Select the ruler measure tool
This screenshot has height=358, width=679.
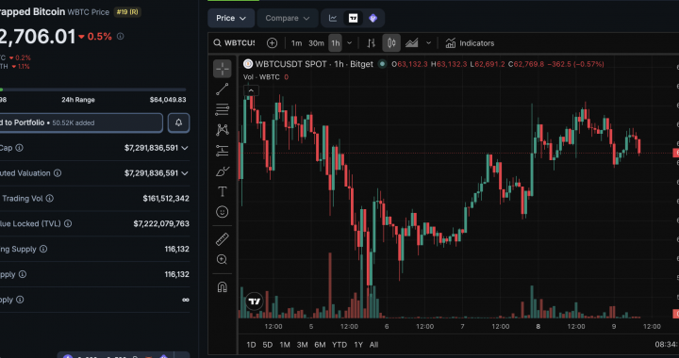pyautogui.click(x=223, y=239)
